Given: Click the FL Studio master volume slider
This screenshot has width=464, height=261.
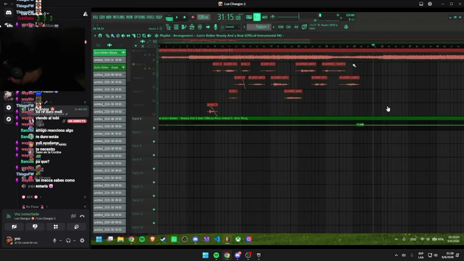Looking at the screenshot, I should (288, 16).
